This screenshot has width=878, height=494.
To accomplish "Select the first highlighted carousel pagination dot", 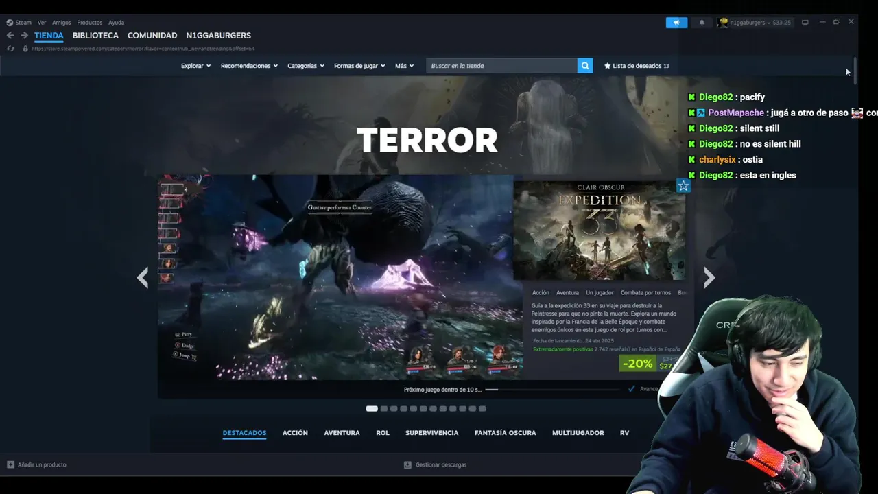I will tap(372, 408).
